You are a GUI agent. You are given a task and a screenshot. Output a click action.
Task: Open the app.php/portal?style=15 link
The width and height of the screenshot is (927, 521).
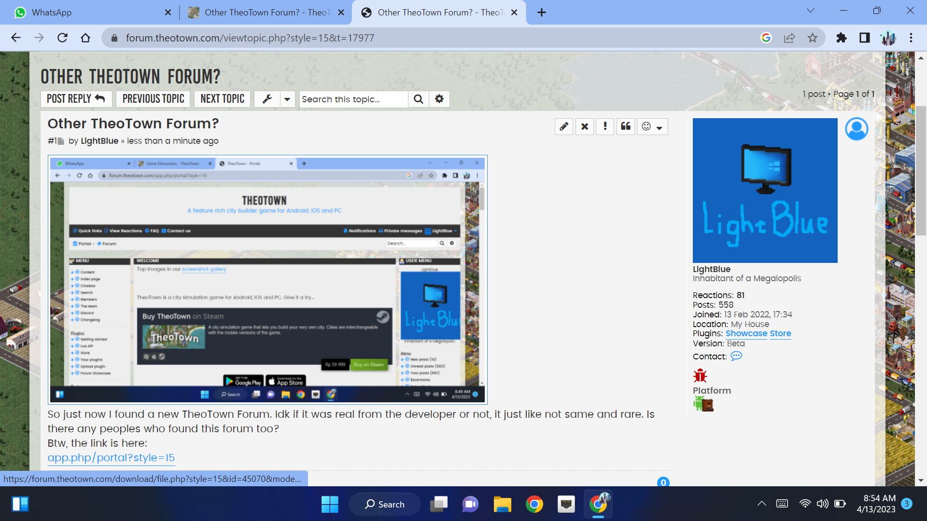click(x=111, y=458)
